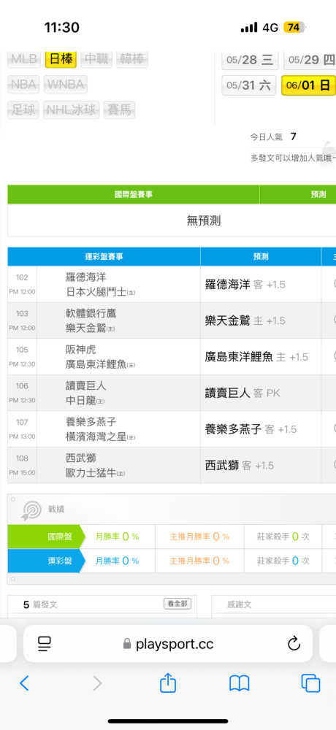
Task: Tap the playsport.cc address field
Action: 168,644
